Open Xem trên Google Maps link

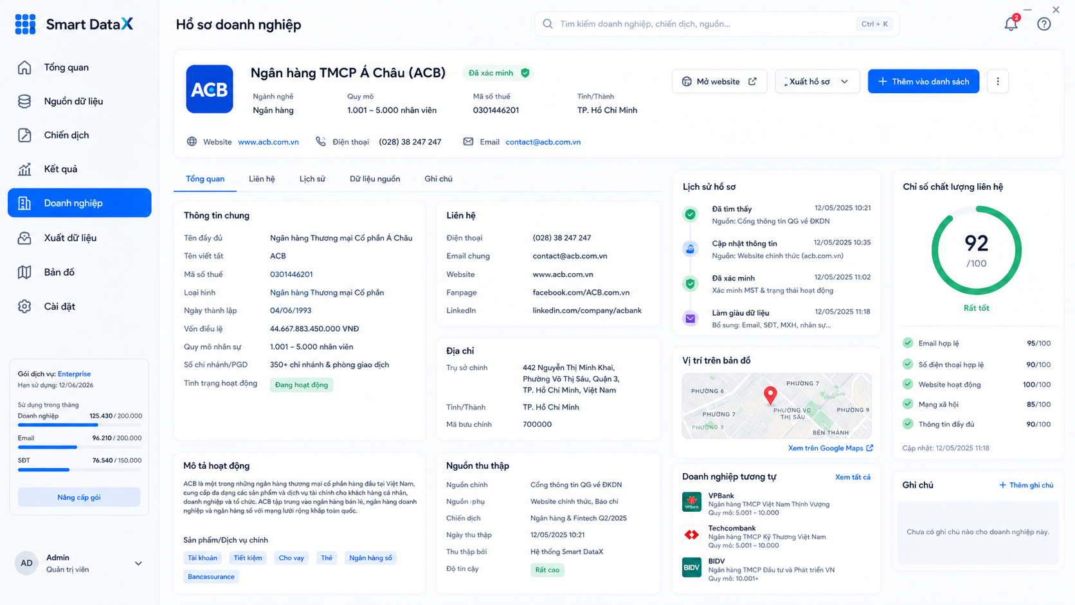(x=831, y=448)
